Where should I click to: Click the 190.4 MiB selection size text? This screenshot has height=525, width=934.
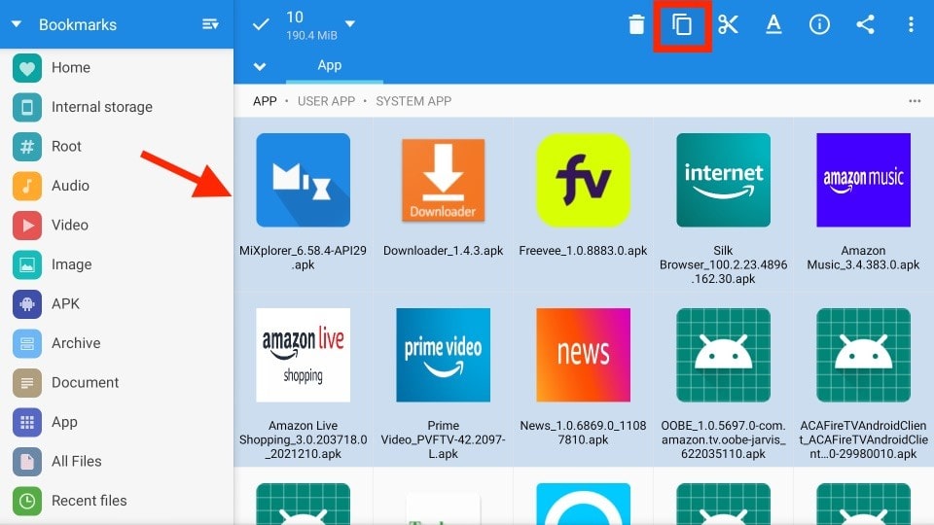(311, 36)
